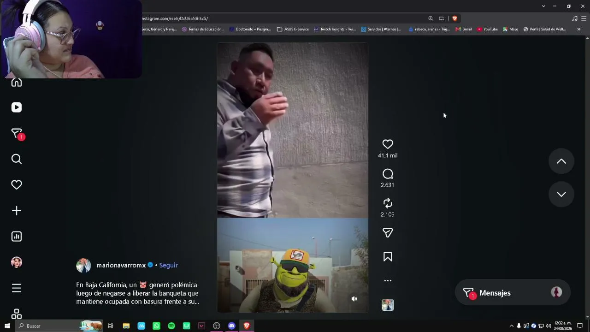Open the media control music note icon

pyautogui.click(x=574, y=18)
